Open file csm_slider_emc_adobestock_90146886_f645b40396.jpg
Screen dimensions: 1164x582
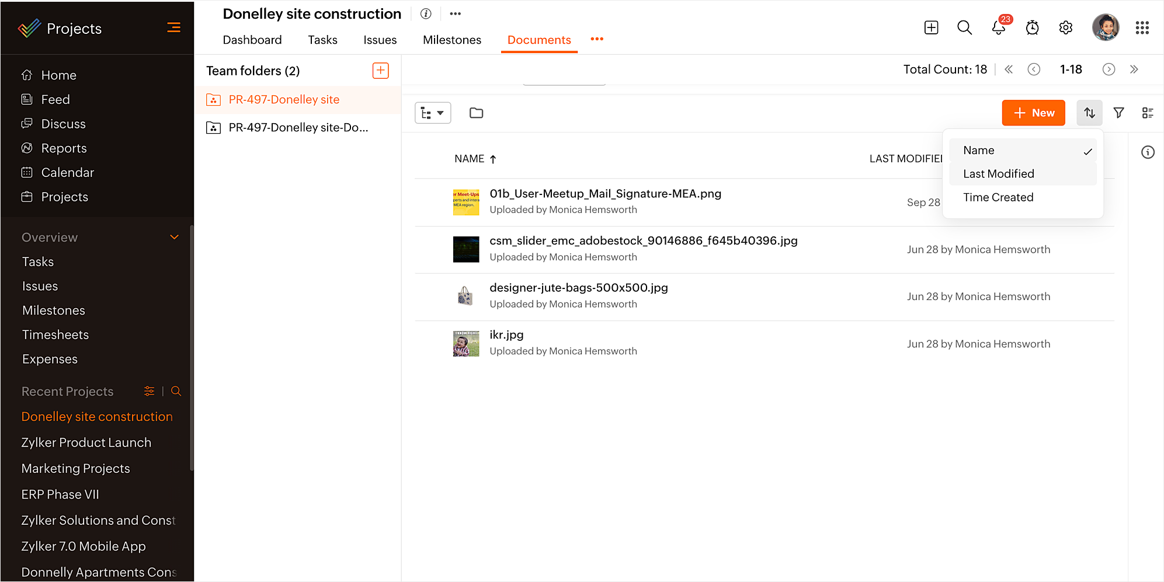click(643, 241)
